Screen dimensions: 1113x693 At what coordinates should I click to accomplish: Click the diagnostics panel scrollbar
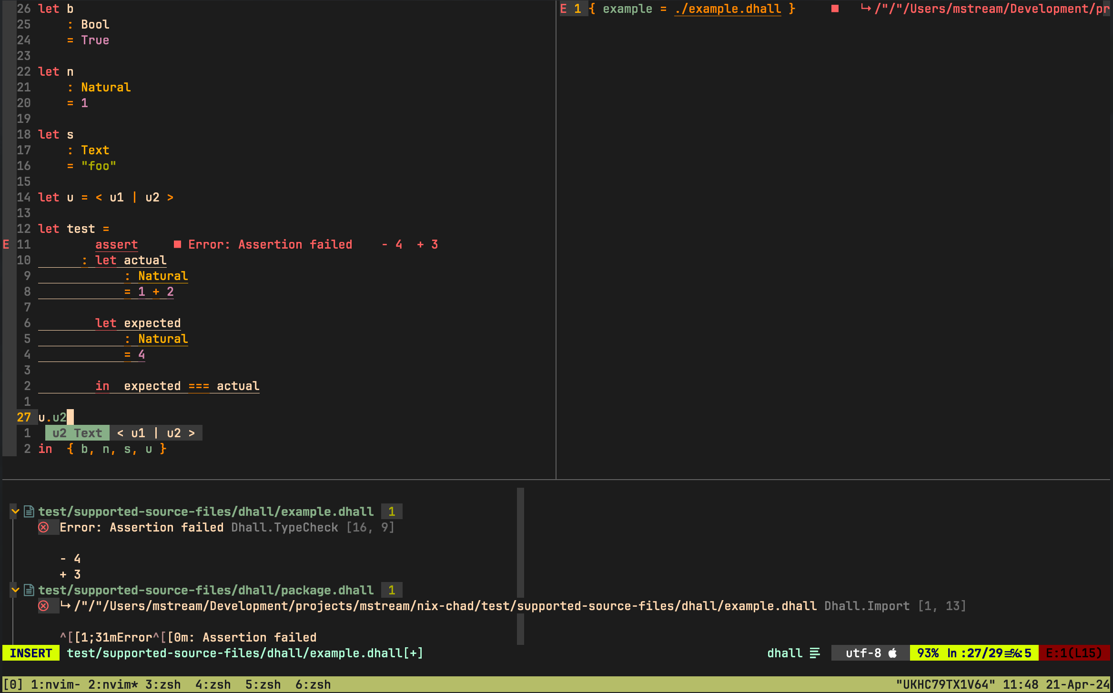[x=520, y=566]
